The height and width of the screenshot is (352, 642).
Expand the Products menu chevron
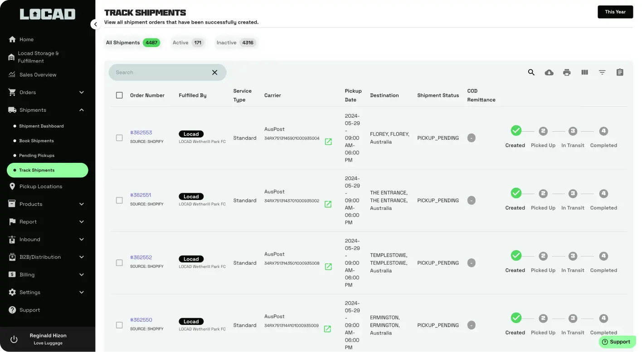point(82,204)
